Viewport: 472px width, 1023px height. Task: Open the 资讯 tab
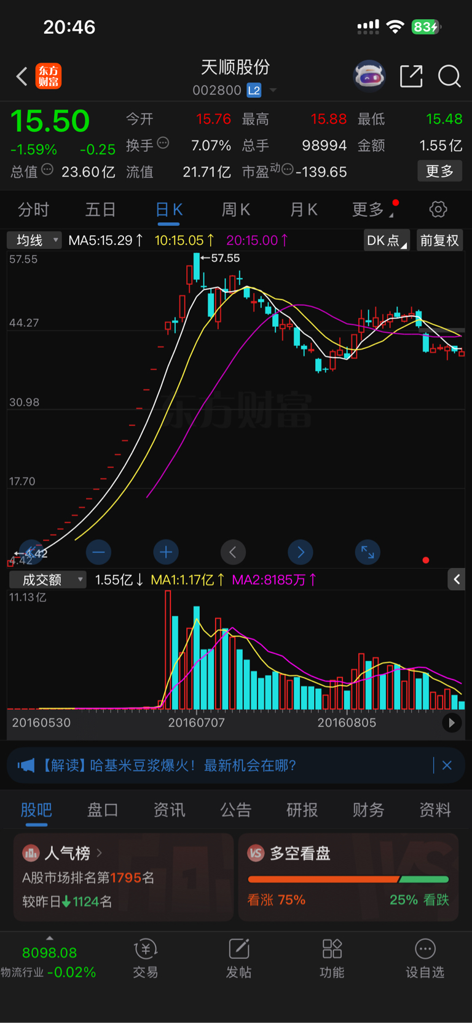pos(169,810)
